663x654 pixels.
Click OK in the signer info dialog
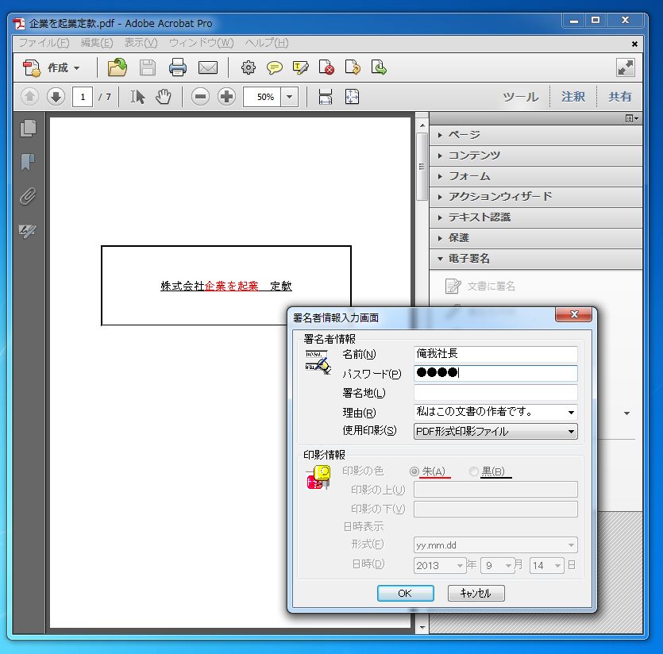tap(405, 593)
